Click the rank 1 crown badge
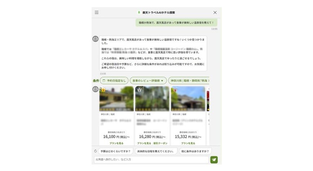Screen dimensions: 313x171 (103, 90)
